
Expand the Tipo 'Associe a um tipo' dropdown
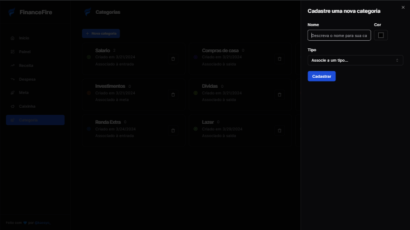coord(355,60)
